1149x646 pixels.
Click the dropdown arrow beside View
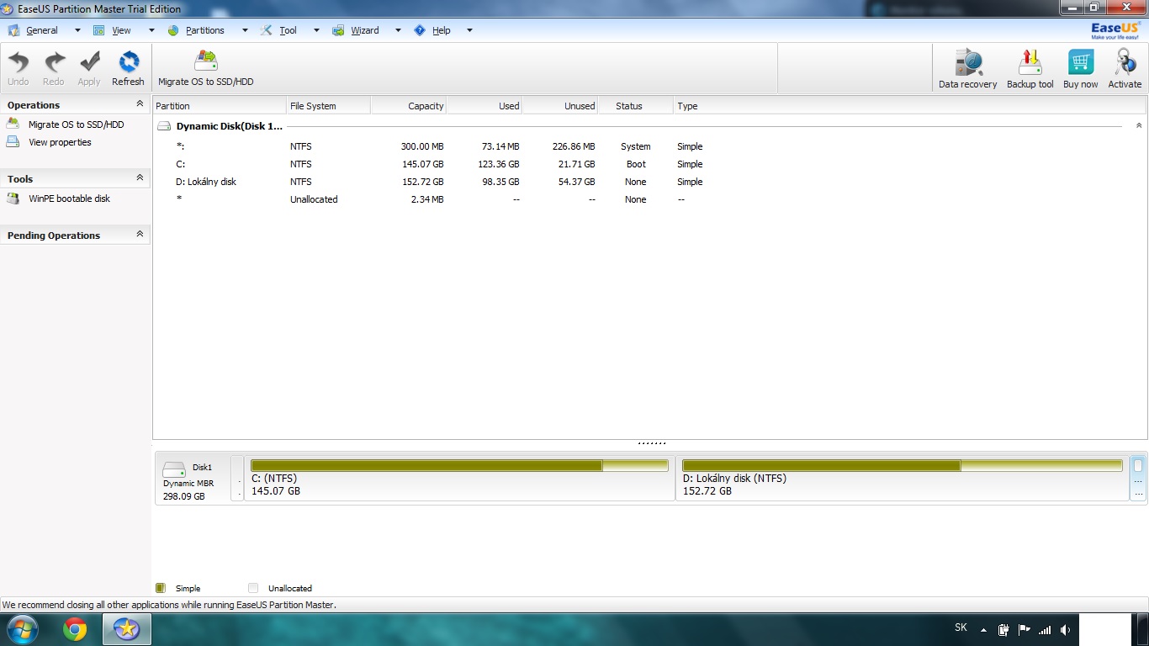151,30
